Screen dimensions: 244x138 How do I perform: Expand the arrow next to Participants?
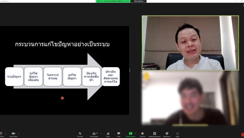pos(101,133)
